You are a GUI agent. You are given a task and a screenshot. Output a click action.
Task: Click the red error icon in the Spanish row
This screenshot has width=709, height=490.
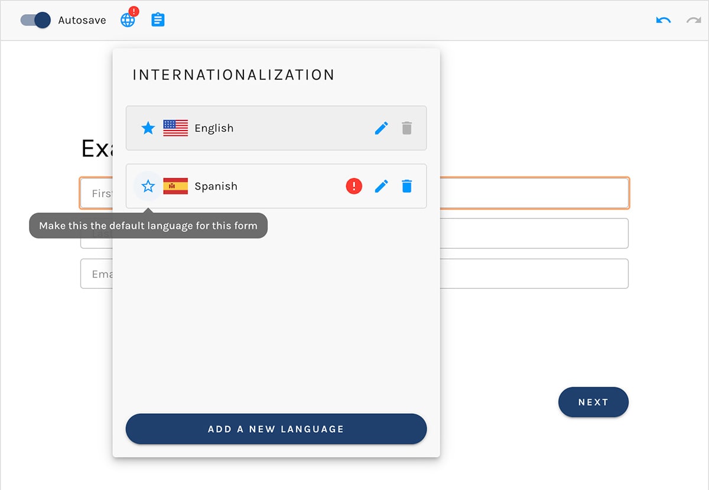coord(354,186)
